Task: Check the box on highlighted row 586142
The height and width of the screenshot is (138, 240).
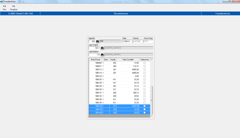Action: click(x=144, y=106)
